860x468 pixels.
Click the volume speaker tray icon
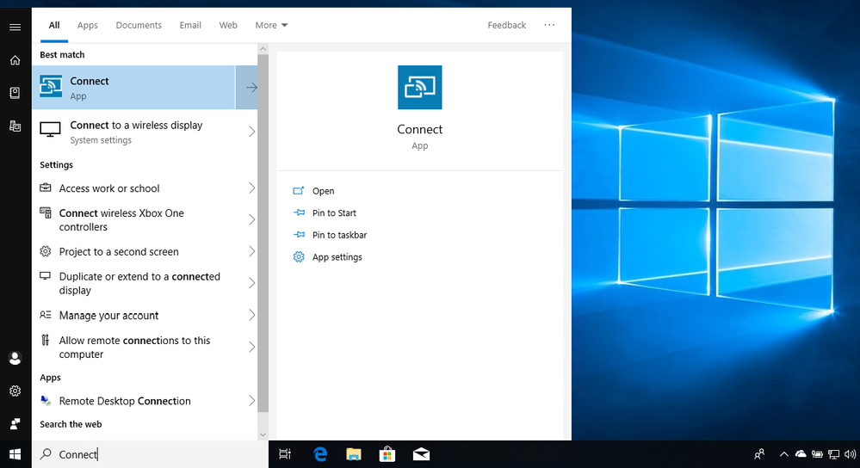[x=851, y=454]
